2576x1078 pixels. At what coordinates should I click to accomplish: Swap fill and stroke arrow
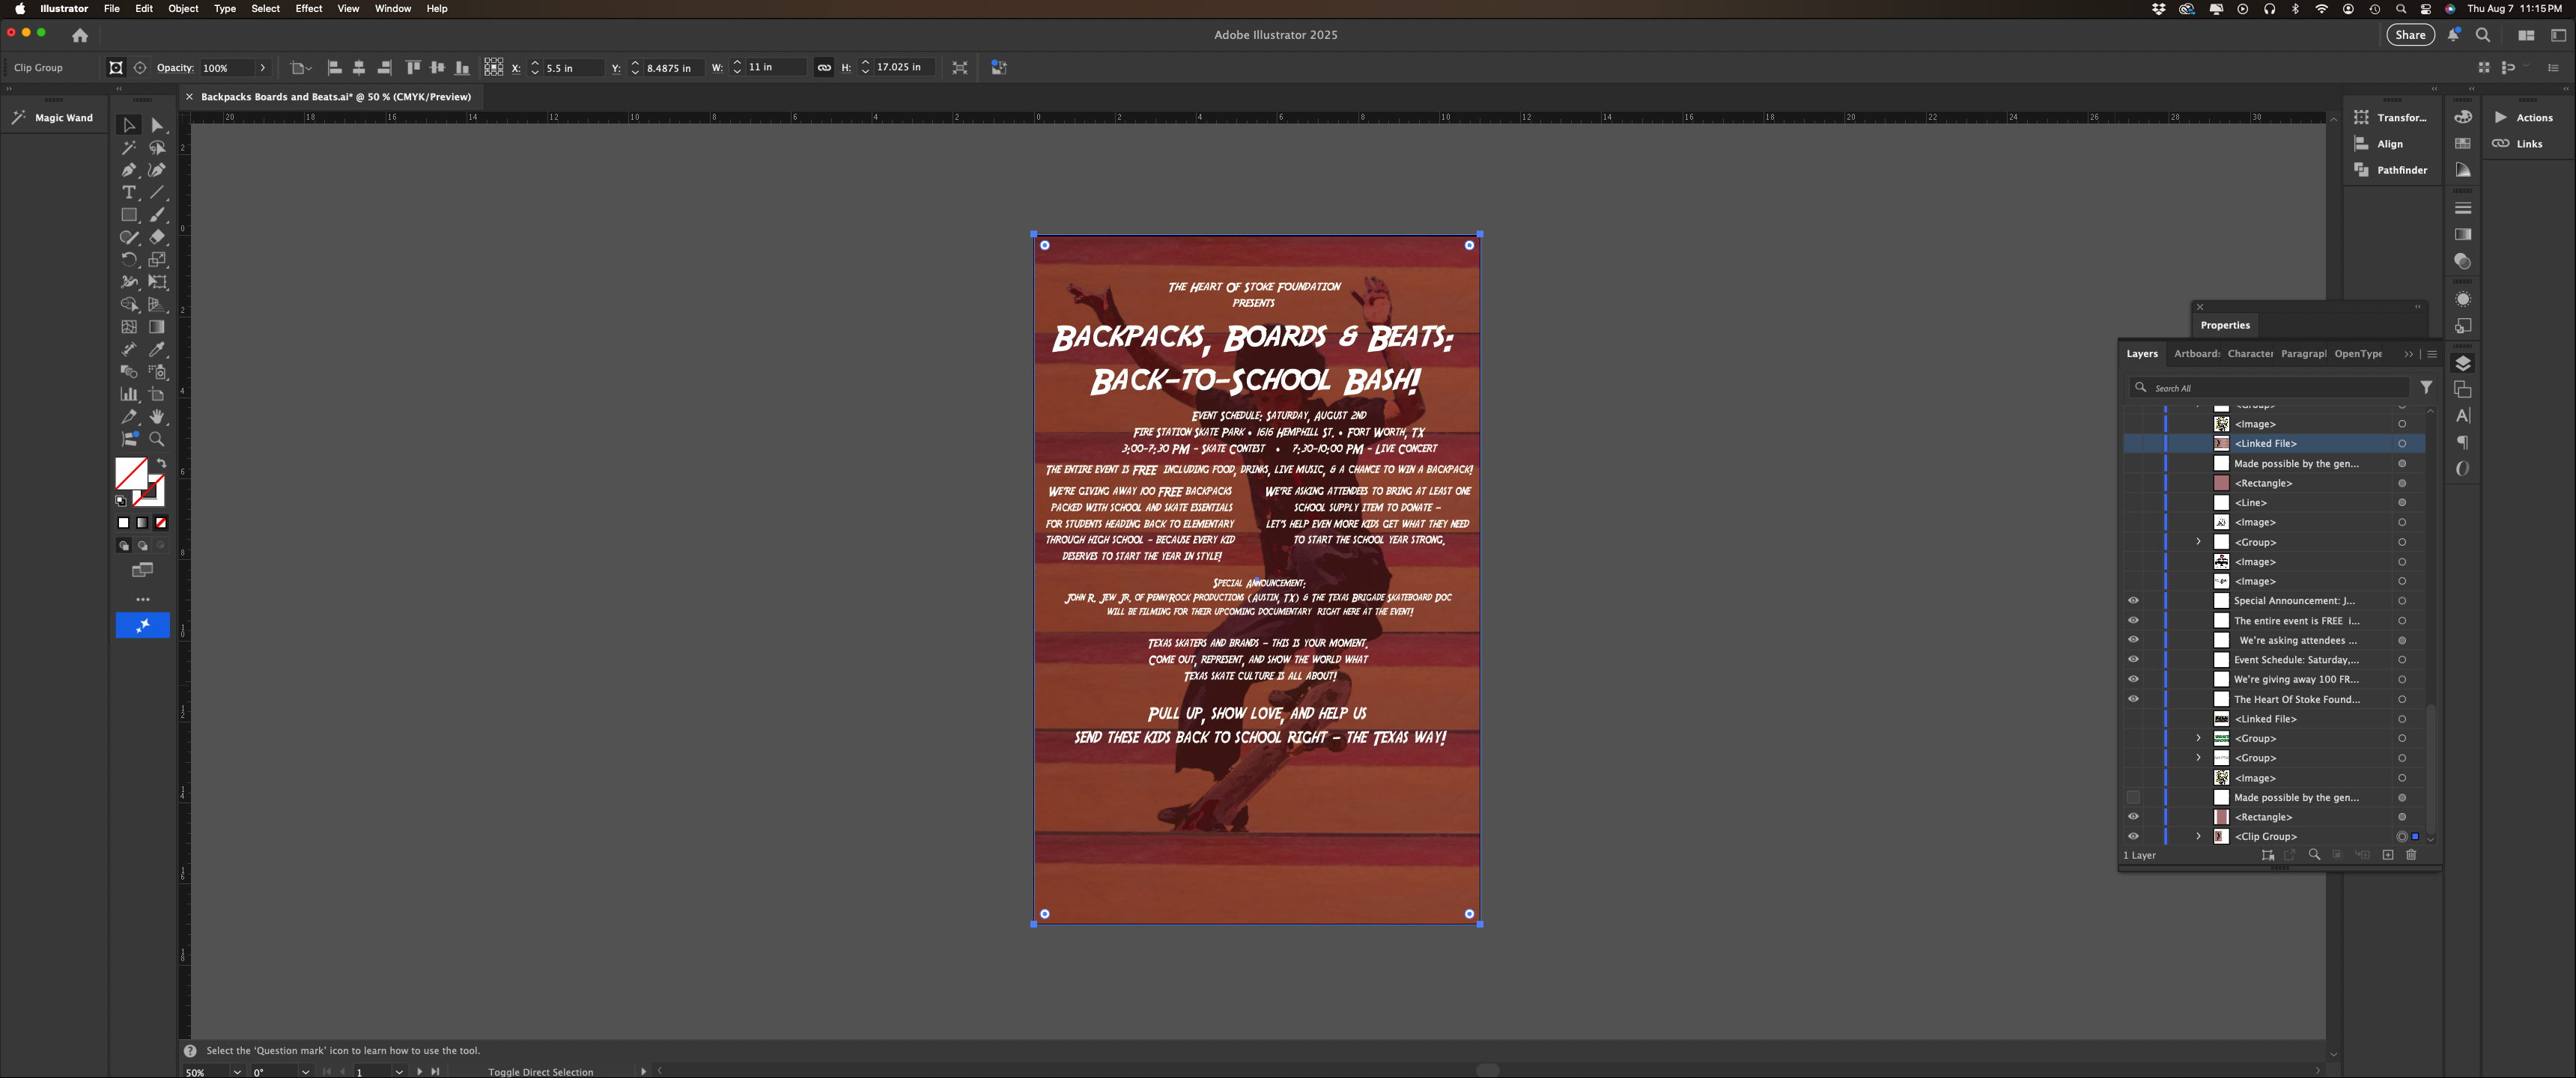161,464
